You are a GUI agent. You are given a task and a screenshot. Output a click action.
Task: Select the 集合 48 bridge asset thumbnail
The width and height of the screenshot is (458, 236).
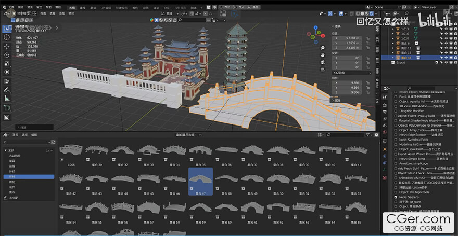[226, 182]
